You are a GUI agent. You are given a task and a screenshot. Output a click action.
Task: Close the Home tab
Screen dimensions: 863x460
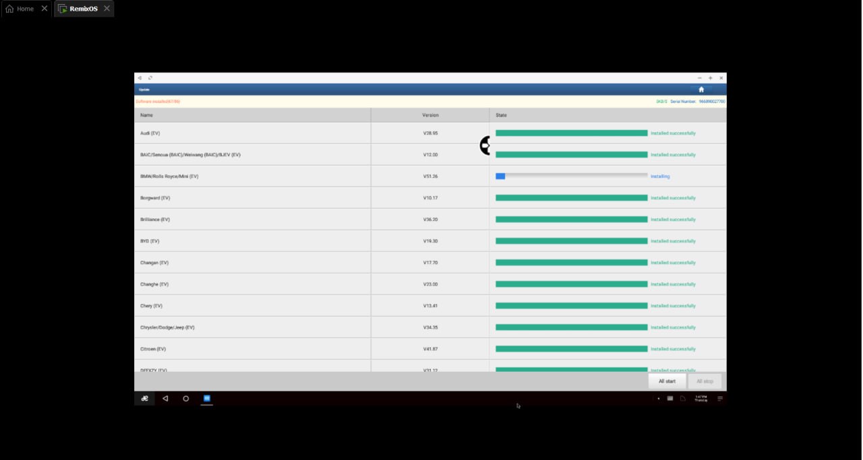tap(44, 9)
